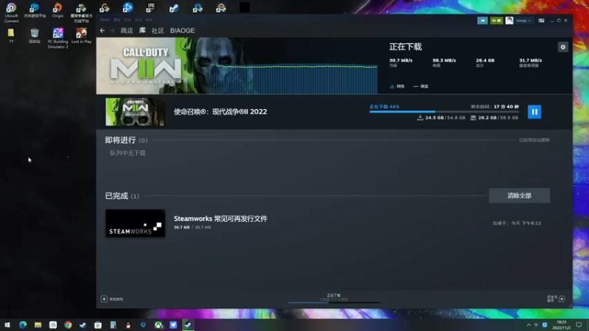
Task: Go back with Steam back arrow
Action: 102,30
